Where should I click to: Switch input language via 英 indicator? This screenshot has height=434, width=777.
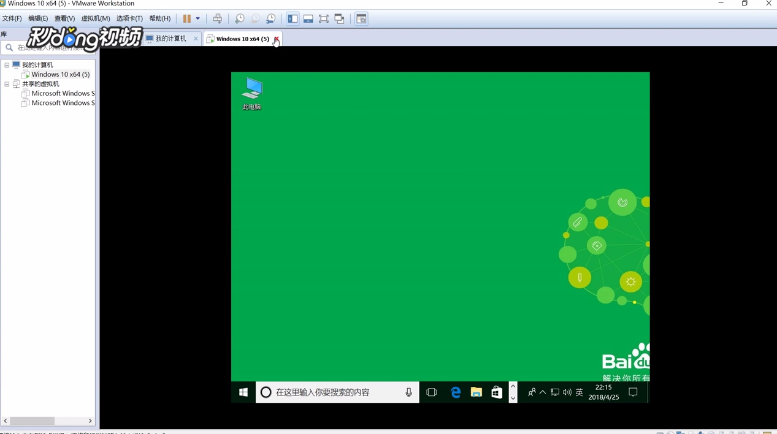[x=580, y=392]
